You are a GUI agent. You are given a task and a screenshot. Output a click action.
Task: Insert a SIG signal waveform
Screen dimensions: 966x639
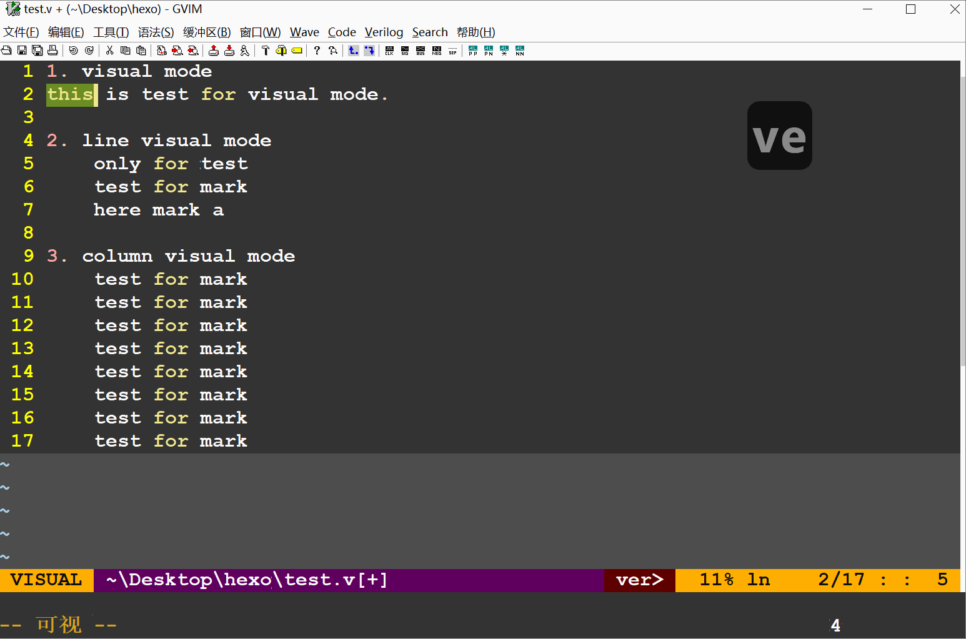(x=405, y=51)
